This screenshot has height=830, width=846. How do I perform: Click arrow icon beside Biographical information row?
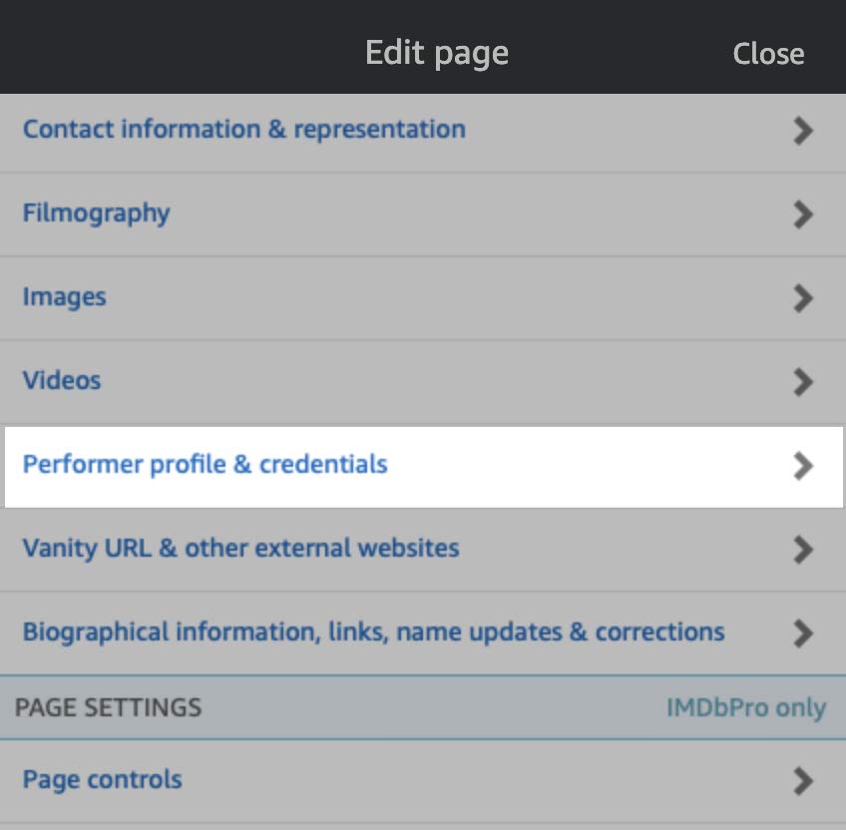tap(803, 633)
